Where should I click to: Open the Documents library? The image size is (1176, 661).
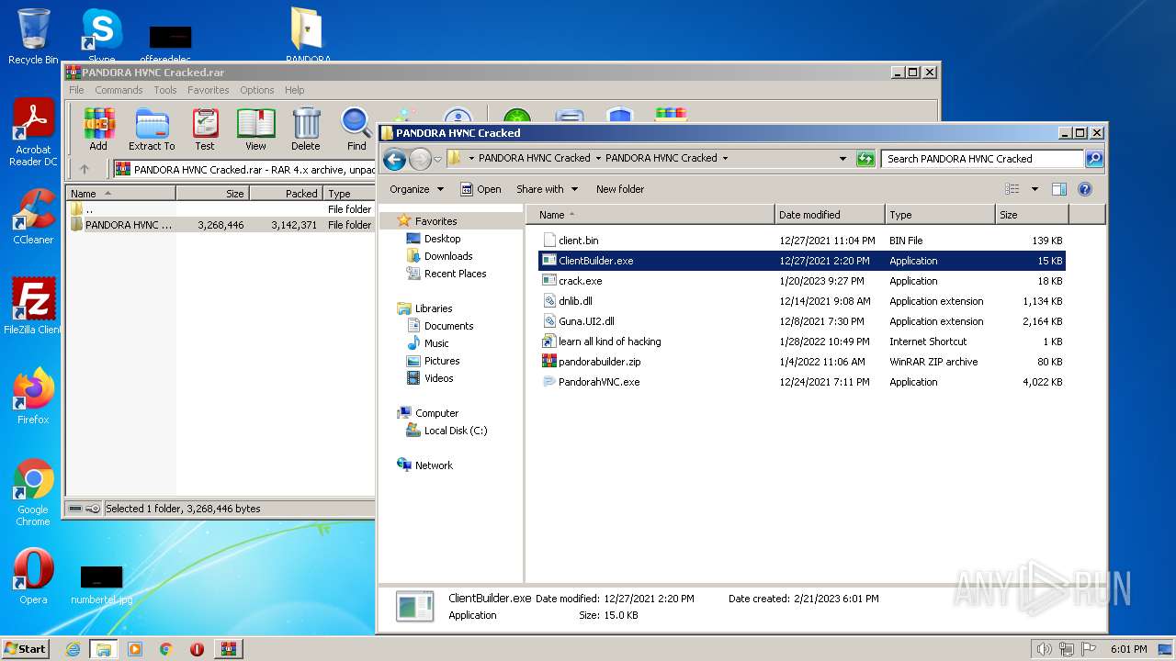pos(448,326)
